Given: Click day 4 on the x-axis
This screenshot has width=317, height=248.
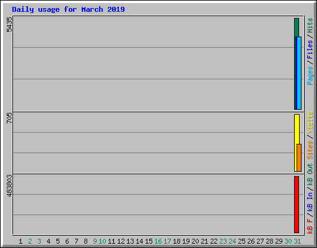Looking at the screenshot, I should click(48, 241).
